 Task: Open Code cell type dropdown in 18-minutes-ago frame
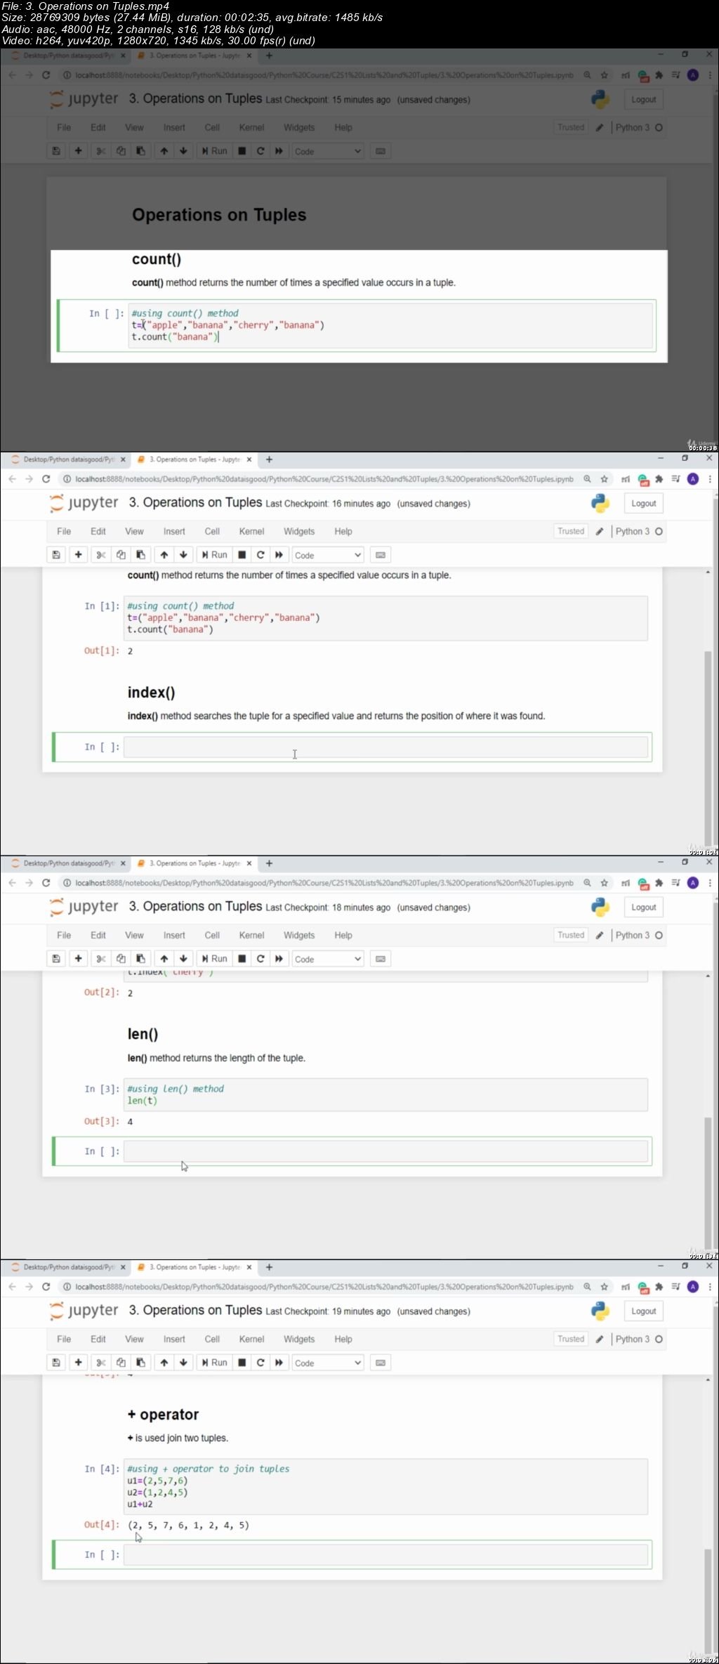click(x=328, y=959)
